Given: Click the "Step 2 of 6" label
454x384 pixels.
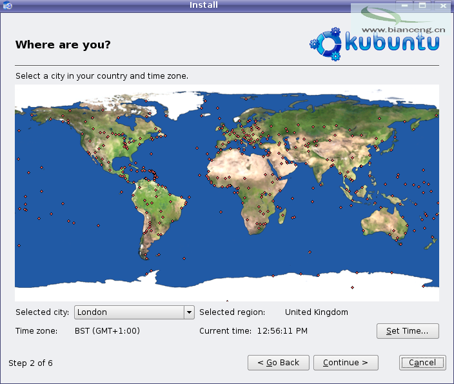Looking at the screenshot, I should 30,363.
